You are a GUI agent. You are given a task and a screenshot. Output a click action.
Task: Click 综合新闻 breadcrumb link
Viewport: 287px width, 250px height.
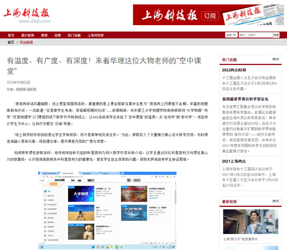tap(26, 42)
